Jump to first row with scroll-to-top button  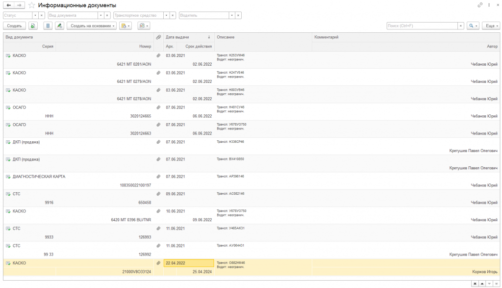(x=475, y=284)
